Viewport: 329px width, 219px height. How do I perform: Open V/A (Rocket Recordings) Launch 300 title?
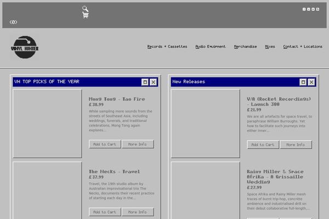pos(279,101)
